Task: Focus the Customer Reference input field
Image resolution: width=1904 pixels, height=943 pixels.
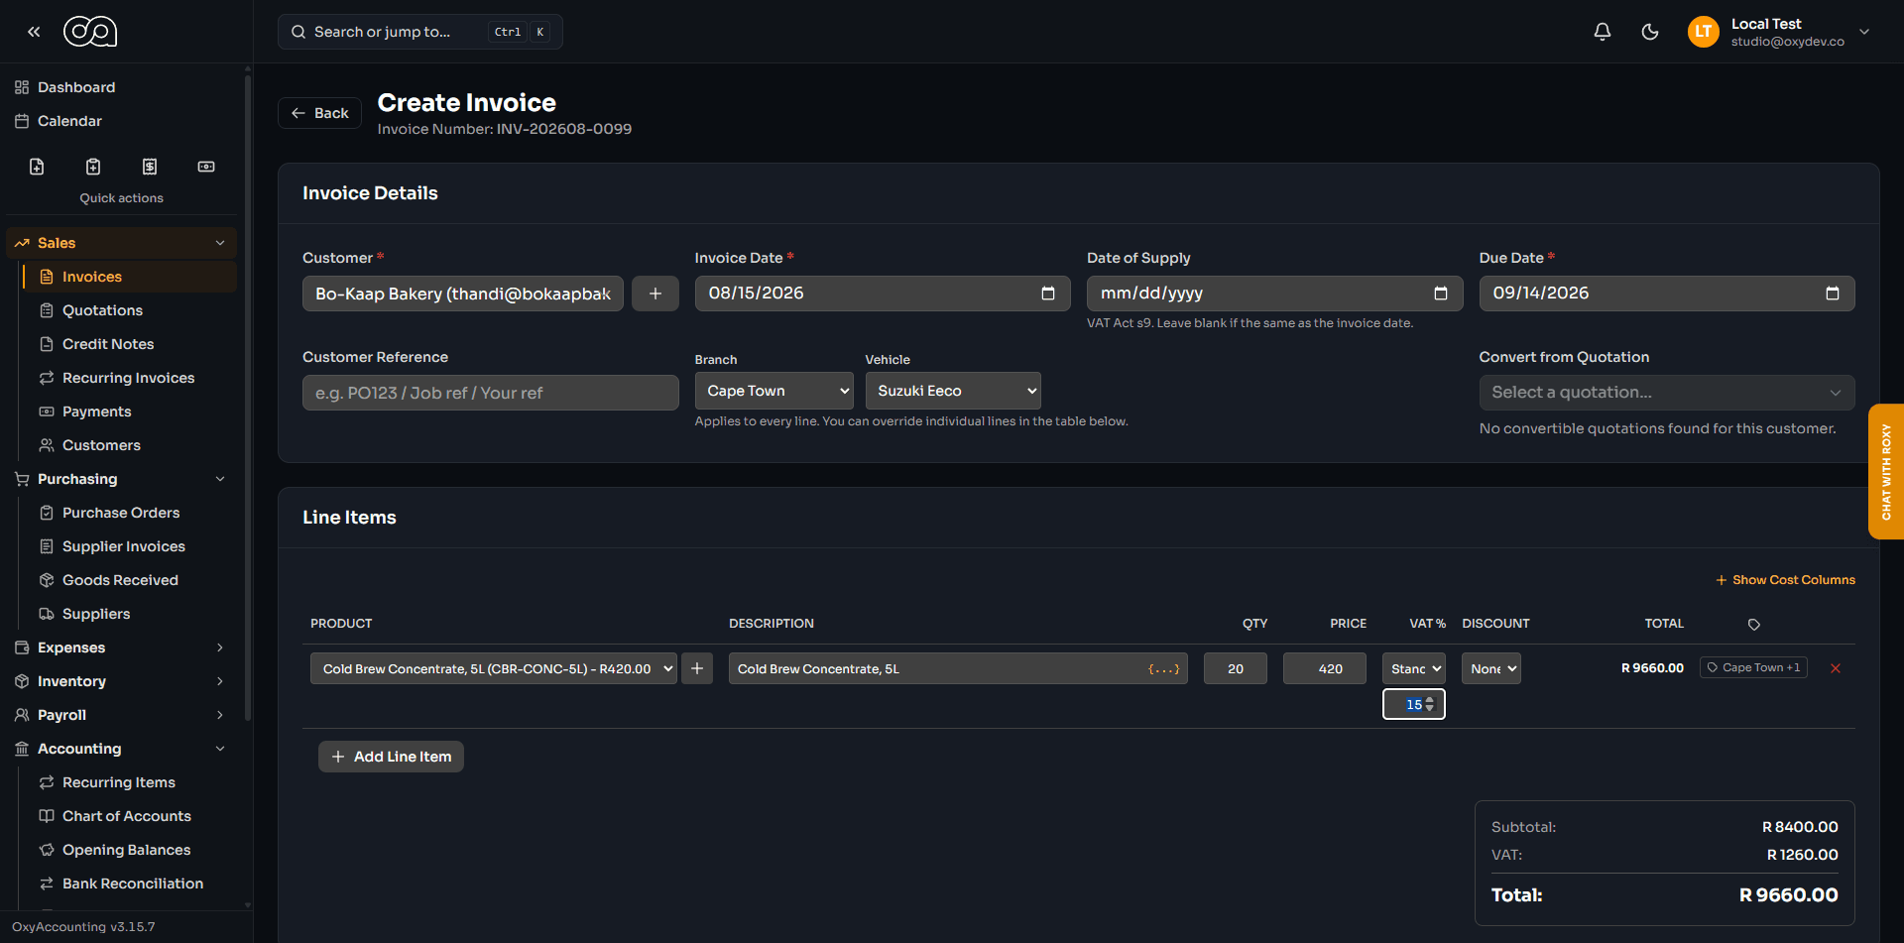Action: pyautogui.click(x=491, y=393)
